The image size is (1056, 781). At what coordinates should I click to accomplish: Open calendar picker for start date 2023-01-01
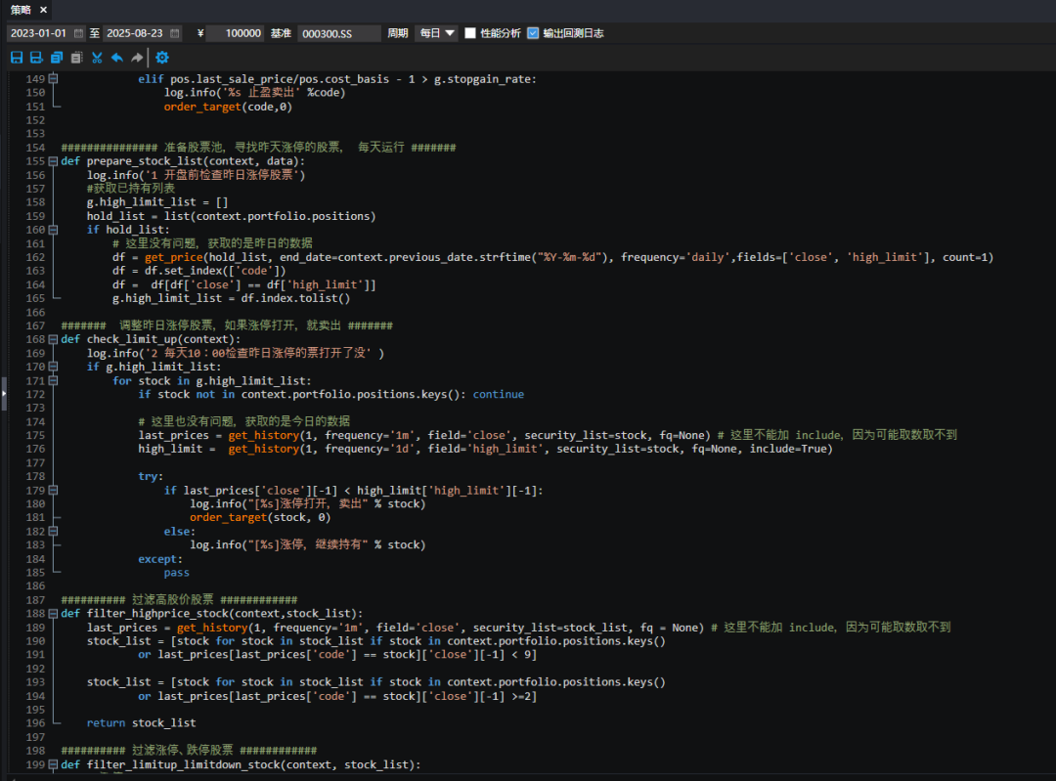pyautogui.click(x=79, y=33)
